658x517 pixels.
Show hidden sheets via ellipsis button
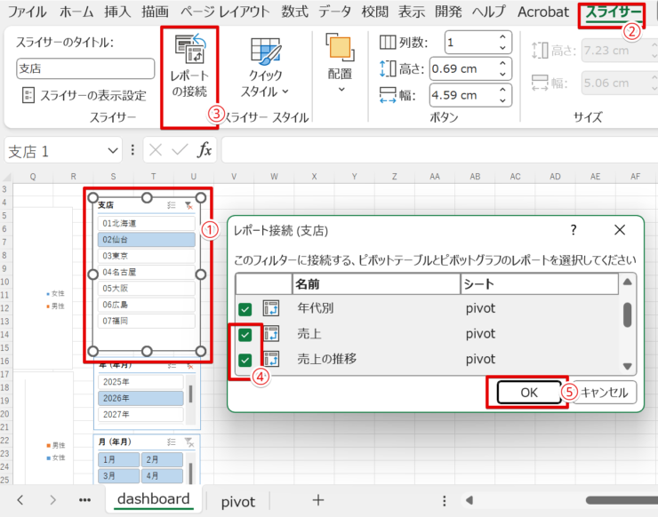click(x=84, y=500)
